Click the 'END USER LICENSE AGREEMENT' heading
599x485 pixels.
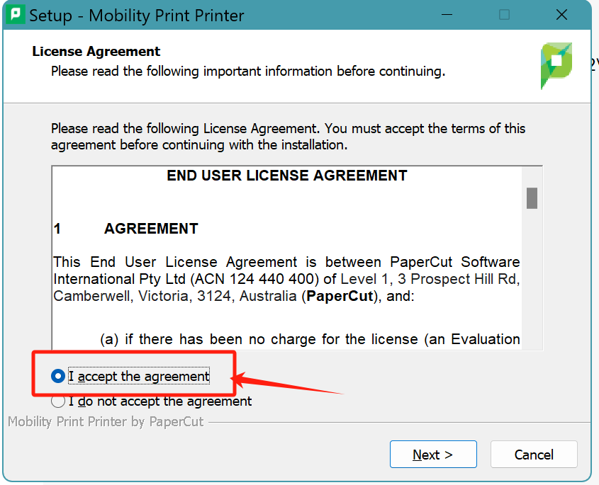coord(287,176)
